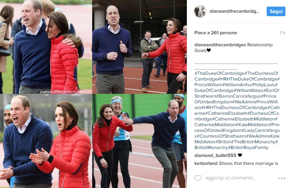Viewport: 286px width, 188px height.
Task: Open dianaandthecambridges profile avatar
Action: [x=200, y=11]
